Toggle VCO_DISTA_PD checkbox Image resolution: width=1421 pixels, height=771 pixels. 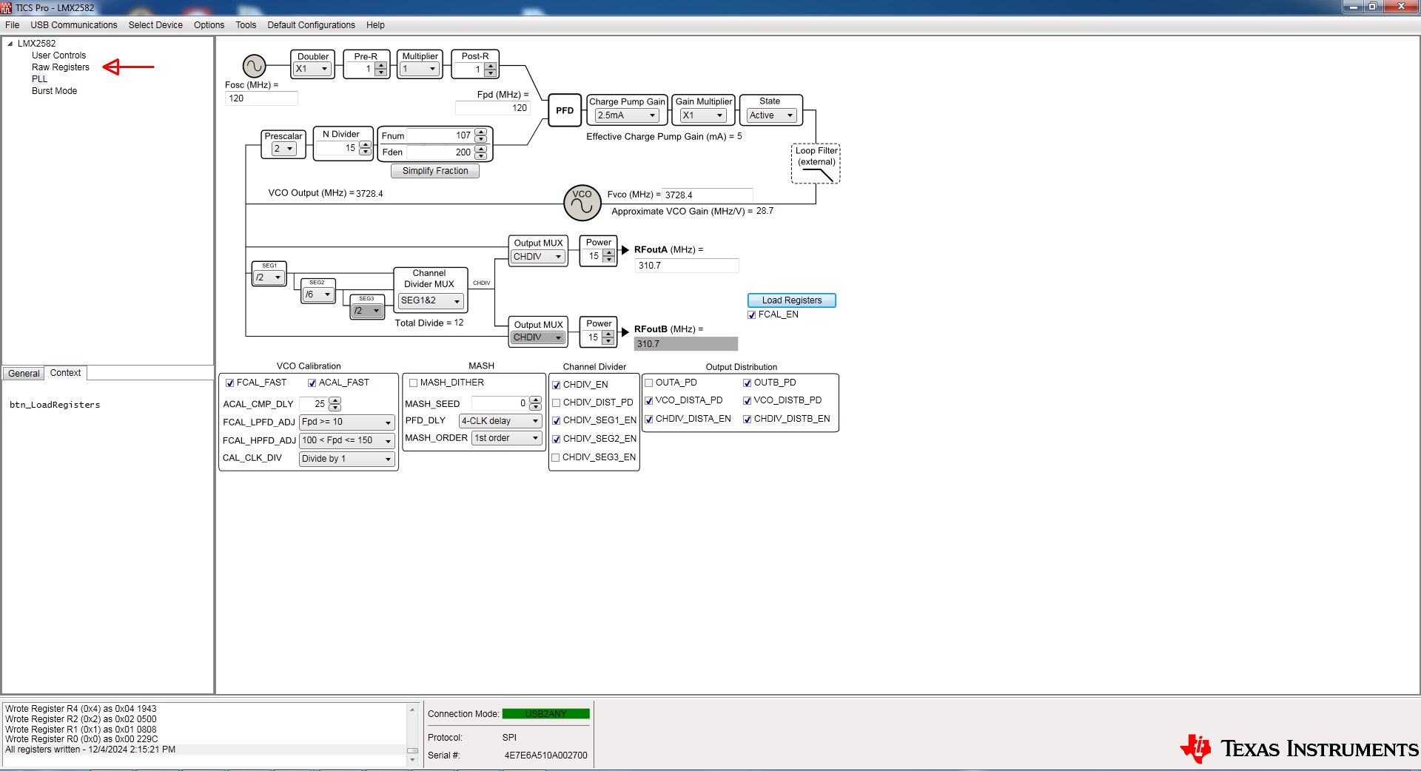coord(649,401)
